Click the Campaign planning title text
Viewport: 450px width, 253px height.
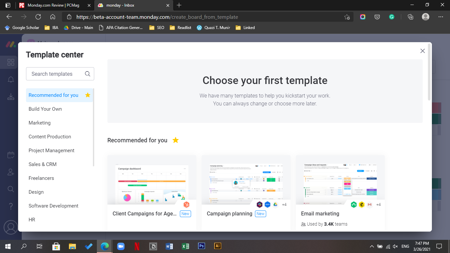click(x=230, y=213)
